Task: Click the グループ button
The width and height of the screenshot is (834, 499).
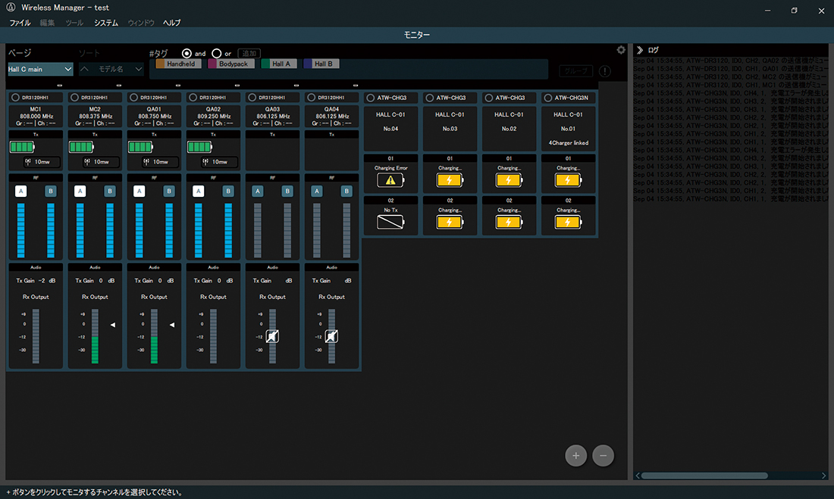Action: tap(576, 71)
